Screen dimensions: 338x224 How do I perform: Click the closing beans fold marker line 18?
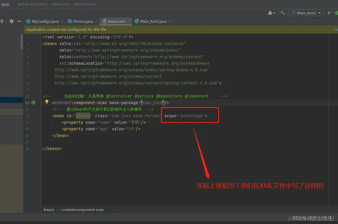41,149
